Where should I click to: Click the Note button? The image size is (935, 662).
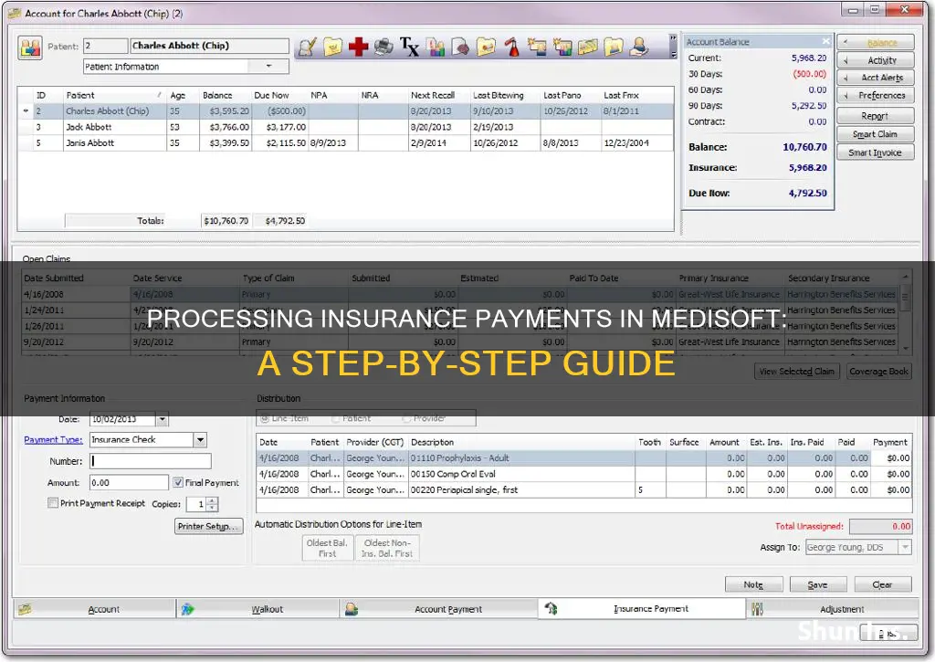point(753,584)
